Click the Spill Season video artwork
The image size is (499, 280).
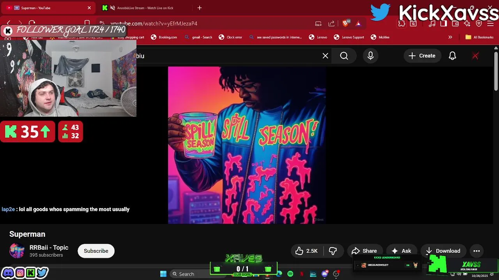pyautogui.click(x=247, y=145)
